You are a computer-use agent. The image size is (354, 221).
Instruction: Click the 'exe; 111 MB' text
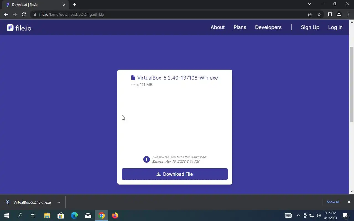[142, 85]
